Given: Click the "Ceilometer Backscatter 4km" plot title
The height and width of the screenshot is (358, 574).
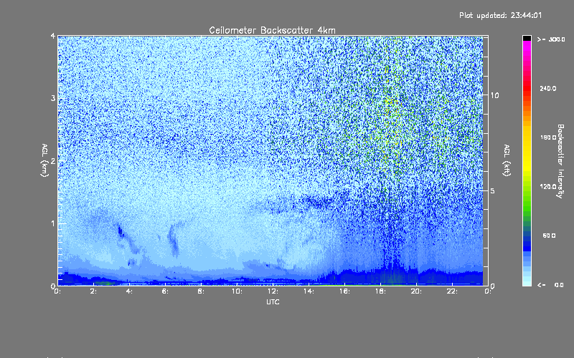Looking at the screenshot, I should pyautogui.click(x=272, y=30).
